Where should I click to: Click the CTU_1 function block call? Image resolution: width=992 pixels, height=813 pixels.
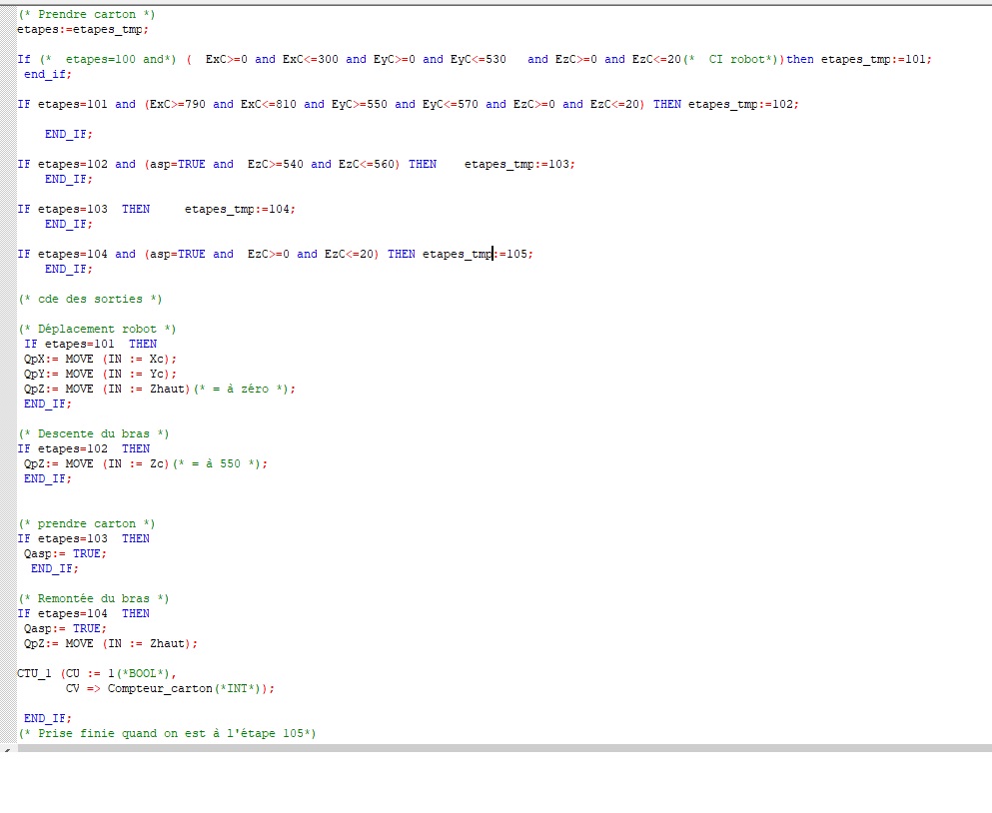pos(36,674)
